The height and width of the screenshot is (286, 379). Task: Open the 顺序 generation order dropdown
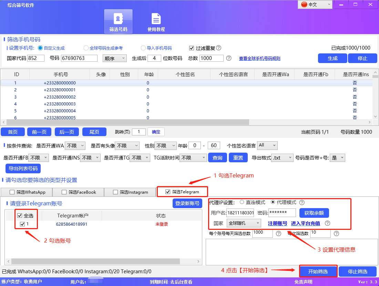click(115, 58)
